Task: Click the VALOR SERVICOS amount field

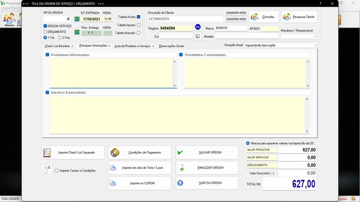Action: point(297,158)
